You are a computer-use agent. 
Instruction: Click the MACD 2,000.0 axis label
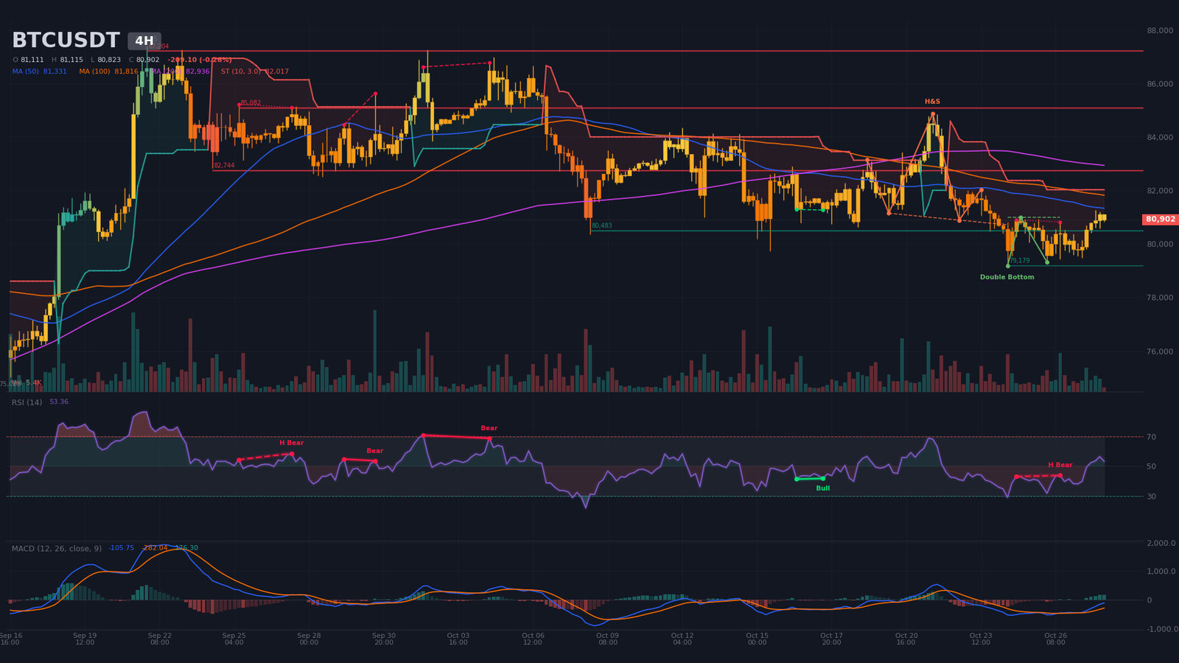pyautogui.click(x=1161, y=543)
